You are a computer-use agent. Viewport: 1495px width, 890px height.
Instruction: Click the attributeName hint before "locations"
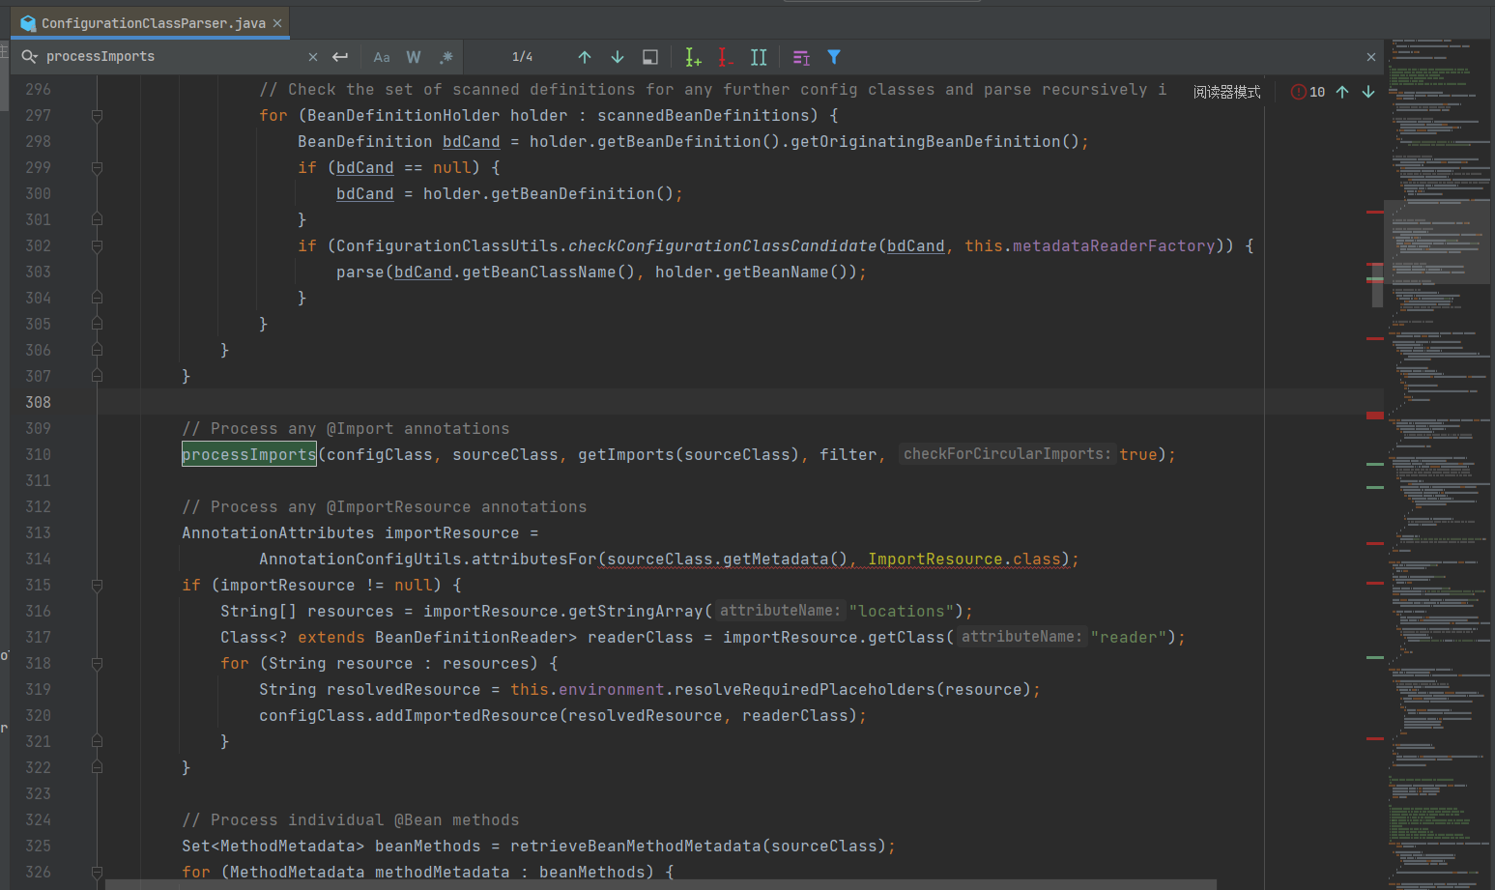(780, 611)
